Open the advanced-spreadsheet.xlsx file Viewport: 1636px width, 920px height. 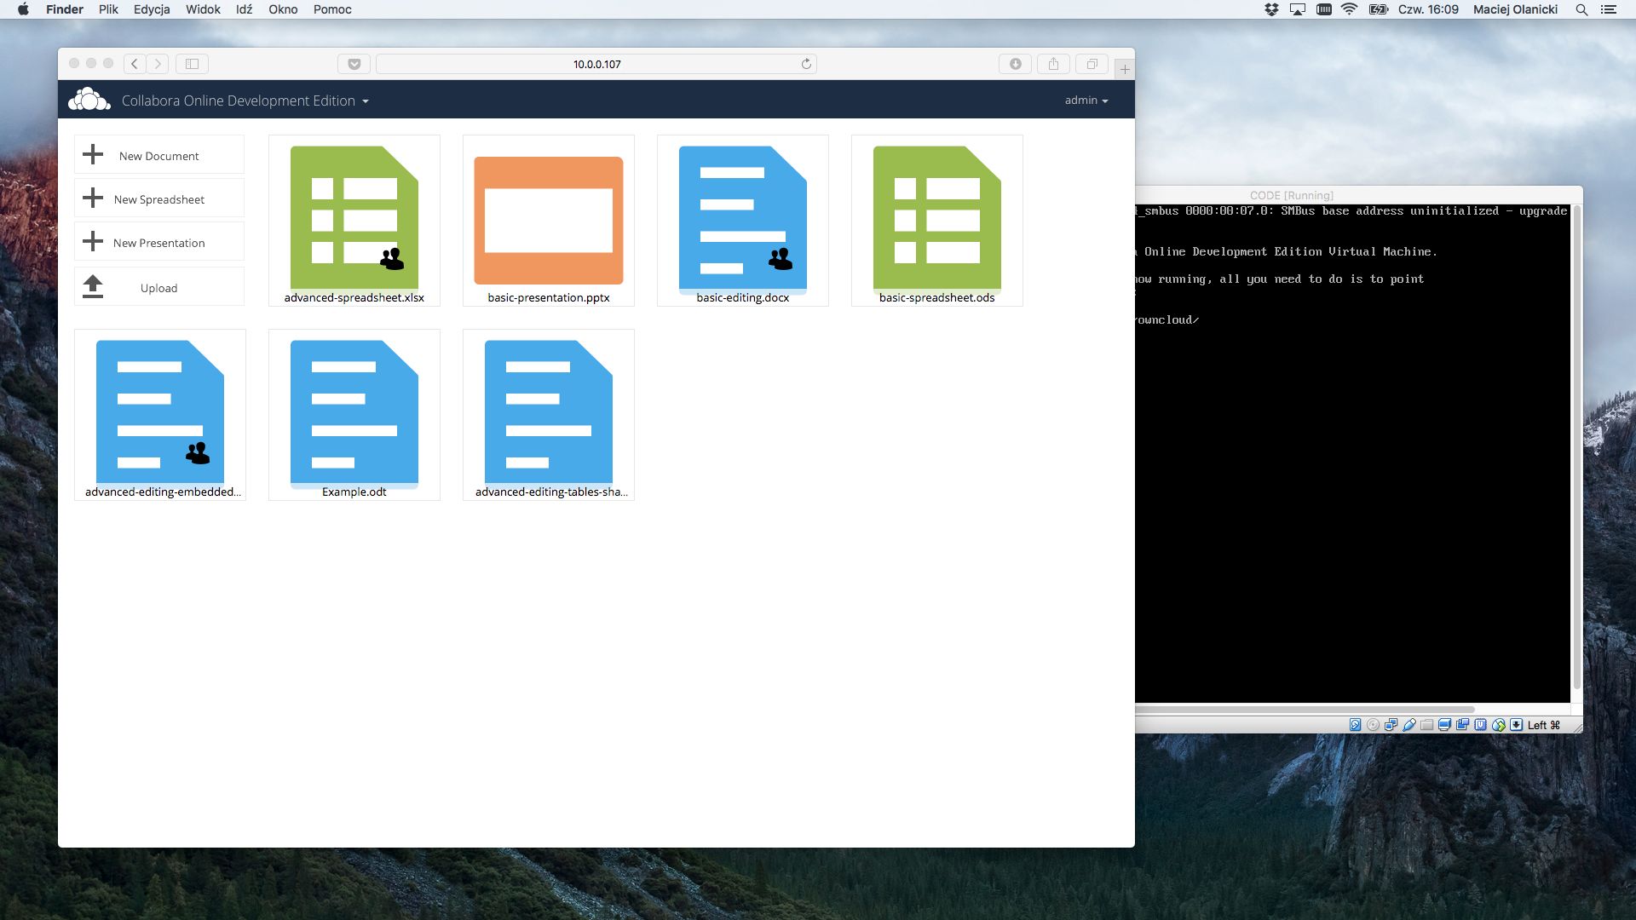tap(354, 220)
